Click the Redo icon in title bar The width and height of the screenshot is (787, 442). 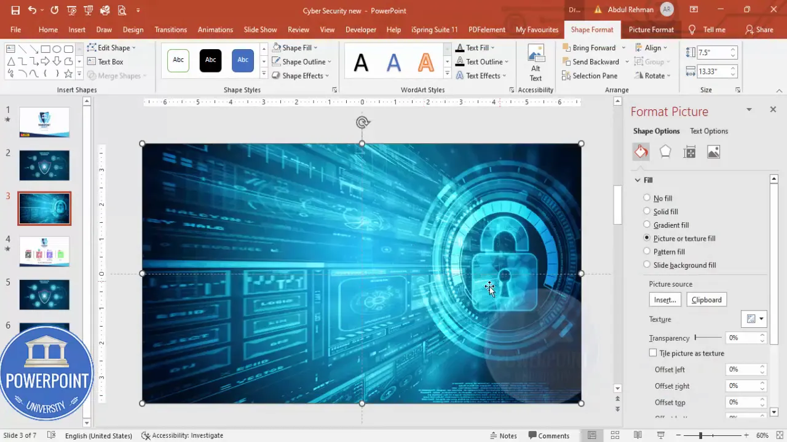pyautogui.click(x=54, y=10)
